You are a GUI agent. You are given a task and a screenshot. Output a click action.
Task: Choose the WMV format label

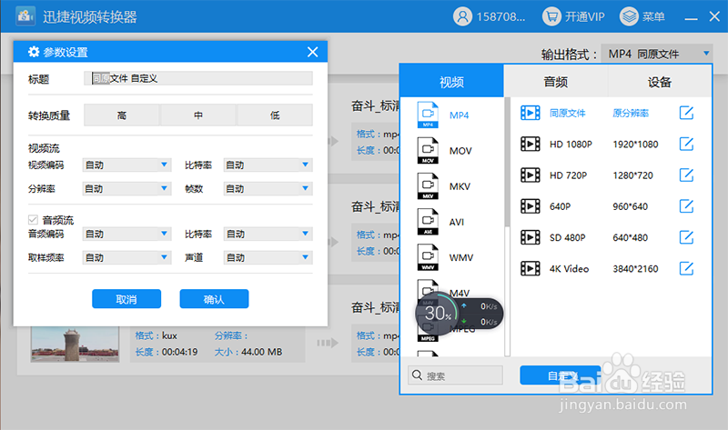point(461,258)
